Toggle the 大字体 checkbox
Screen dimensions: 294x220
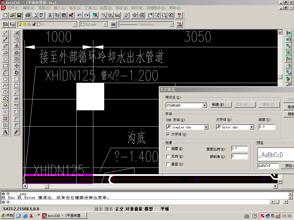click(168, 134)
